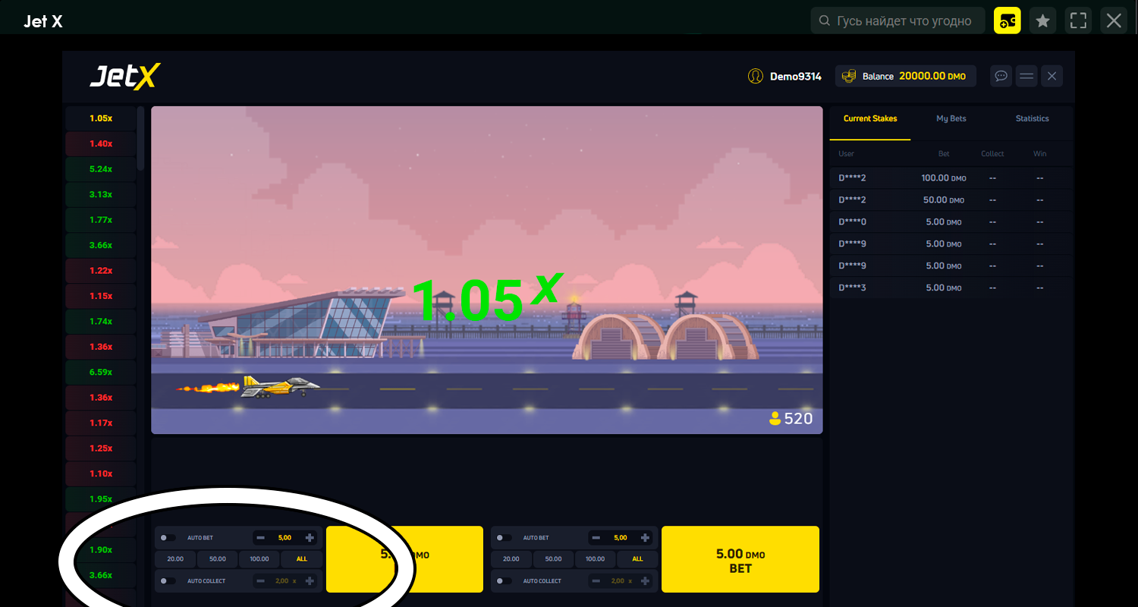This screenshot has width=1138, height=607.
Task: Open the My Bets tab
Action: (951, 119)
